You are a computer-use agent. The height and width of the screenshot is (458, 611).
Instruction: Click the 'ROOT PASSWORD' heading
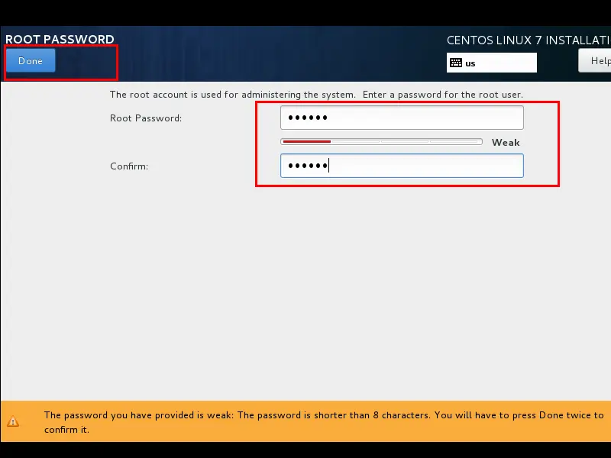point(60,40)
